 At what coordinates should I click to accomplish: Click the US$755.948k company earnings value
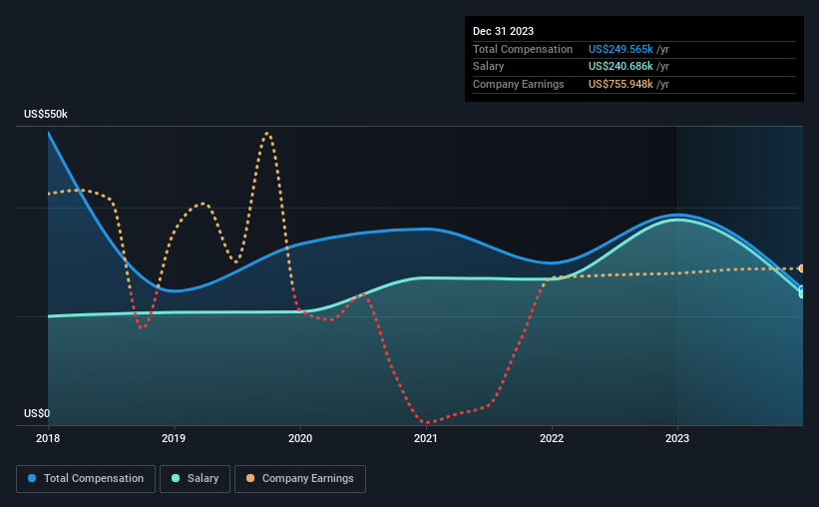tap(620, 84)
